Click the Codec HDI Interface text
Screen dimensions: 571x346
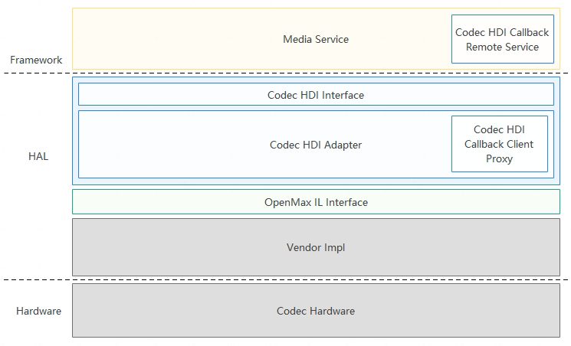pos(316,95)
